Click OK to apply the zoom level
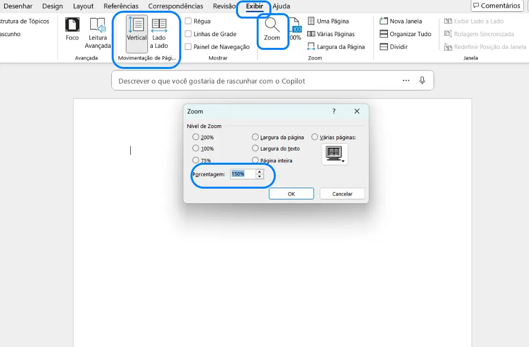This screenshot has height=347, width=529. pos(291,193)
